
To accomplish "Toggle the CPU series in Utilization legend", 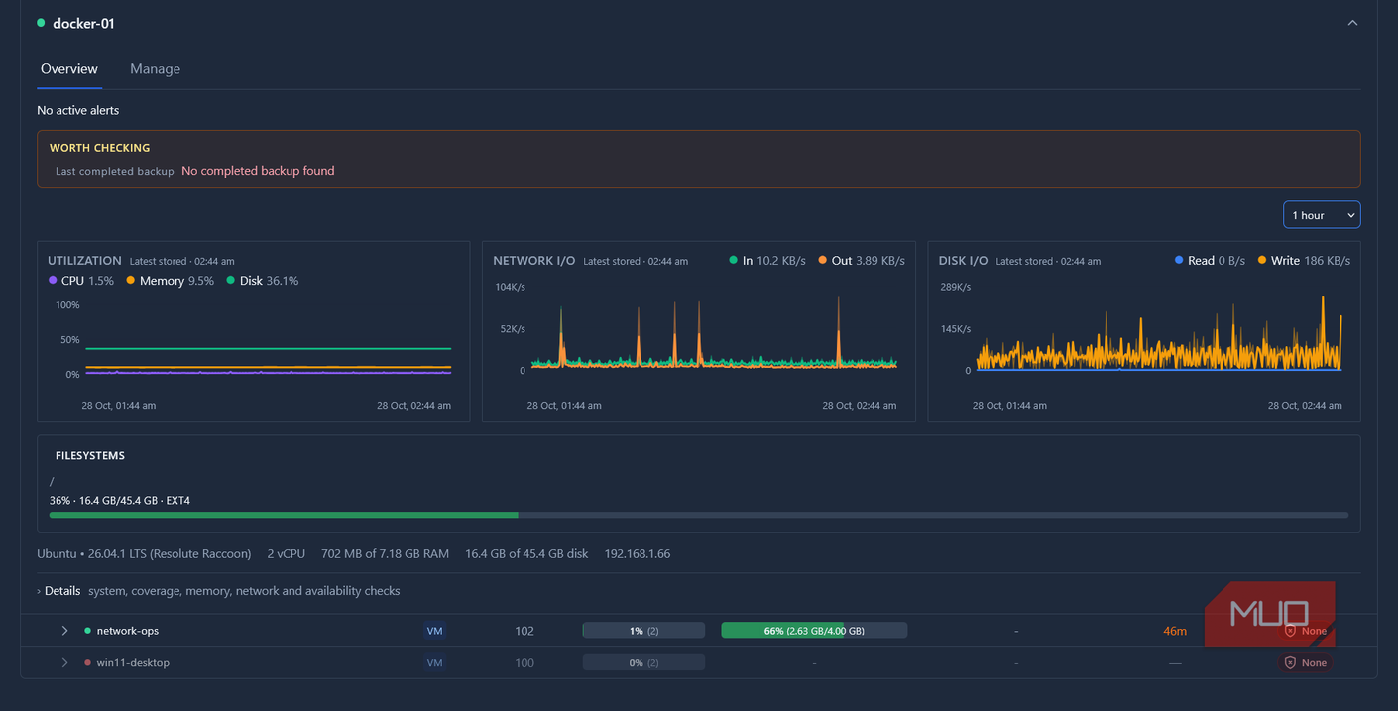I will 81,281.
